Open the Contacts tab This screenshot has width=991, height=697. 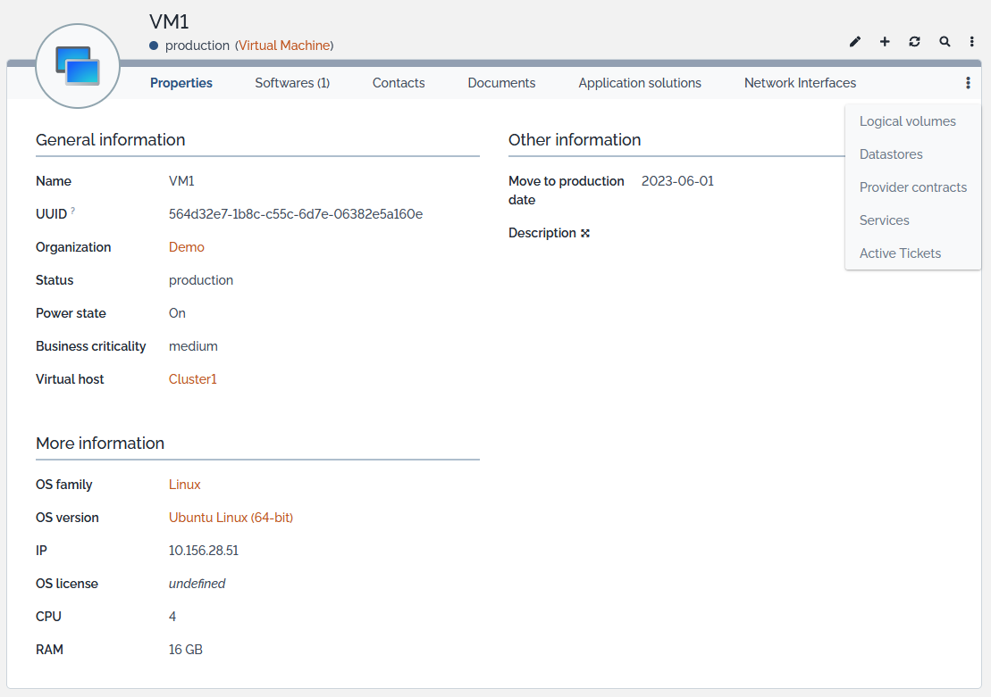point(399,83)
